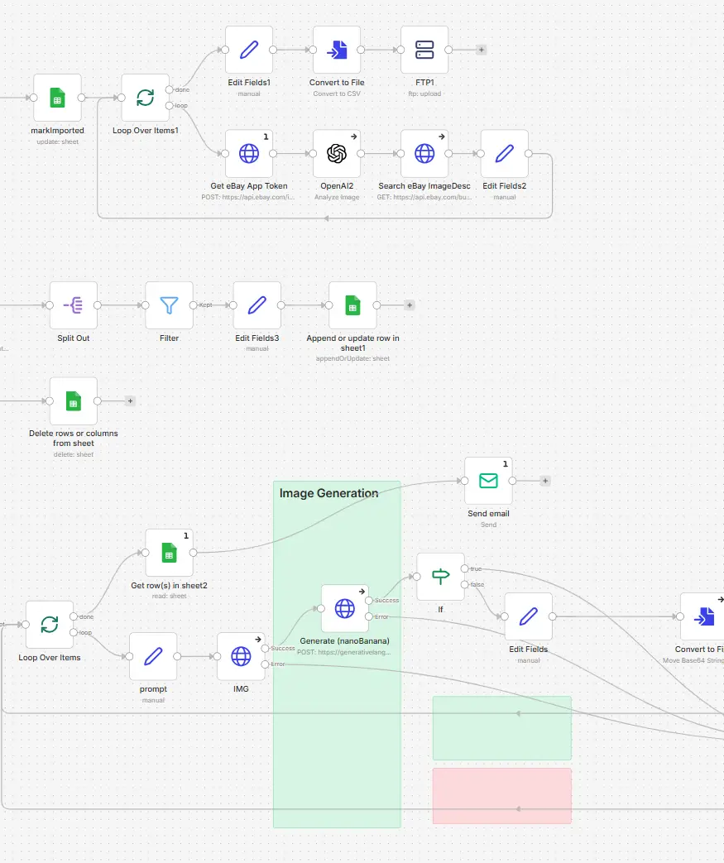Open the Generate (nanoBanana) HTTP node

click(x=344, y=607)
